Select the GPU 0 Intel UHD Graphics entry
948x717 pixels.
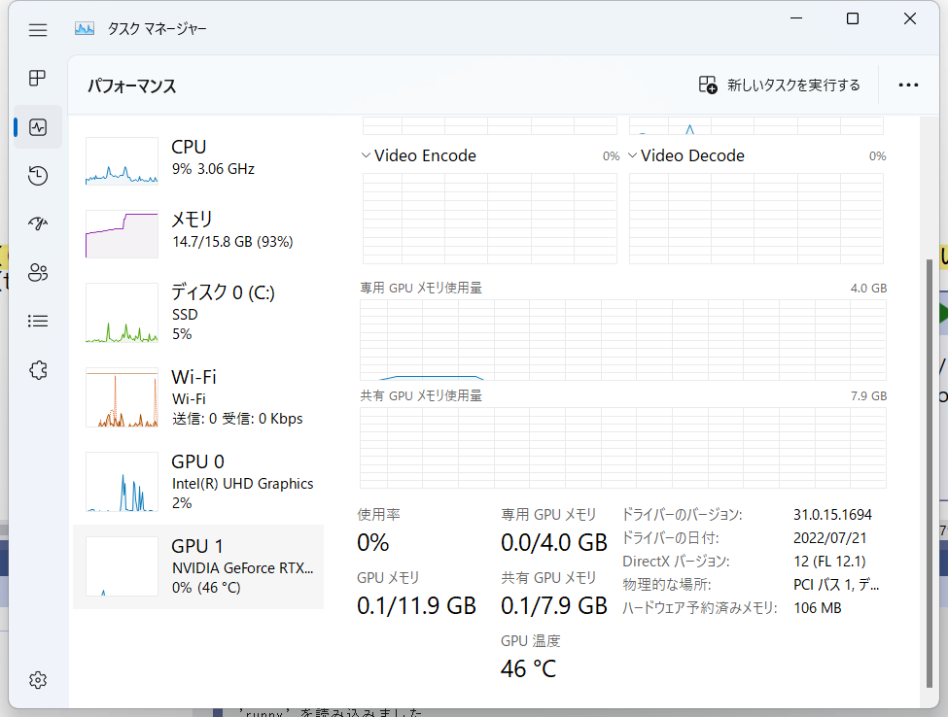(x=198, y=482)
